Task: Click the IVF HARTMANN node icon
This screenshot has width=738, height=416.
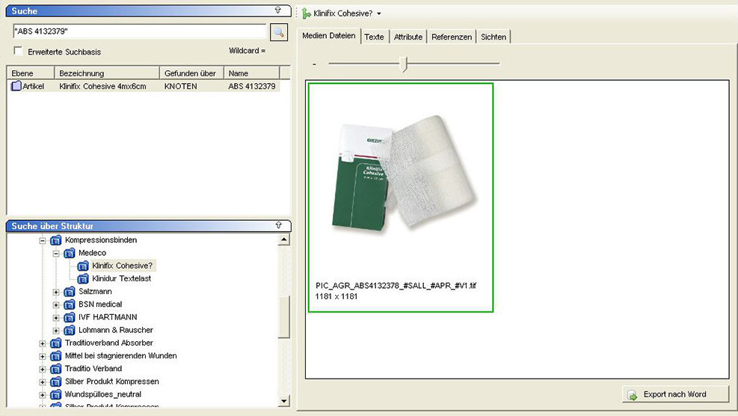Action: pyautogui.click(x=70, y=317)
